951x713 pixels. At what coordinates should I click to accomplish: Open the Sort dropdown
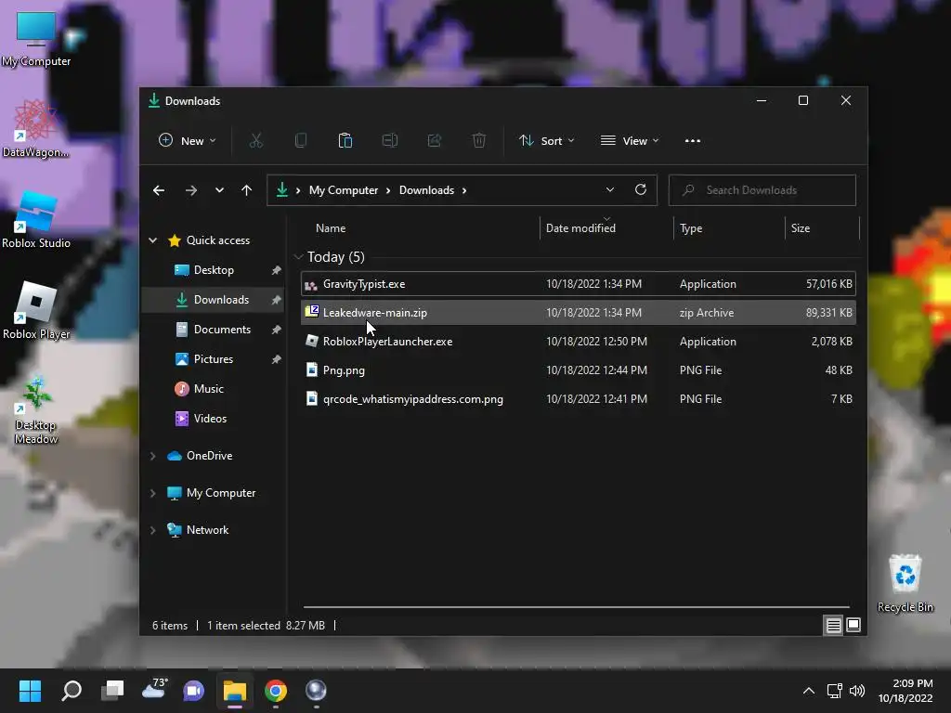(x=546, y=141)
